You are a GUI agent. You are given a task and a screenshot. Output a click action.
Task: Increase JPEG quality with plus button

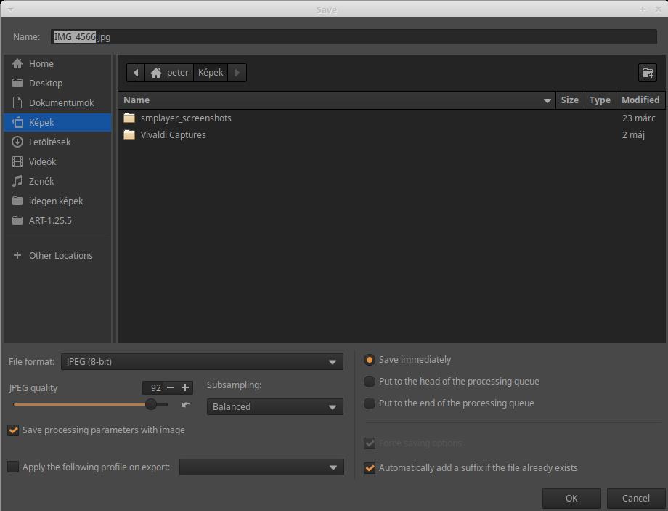185,388
